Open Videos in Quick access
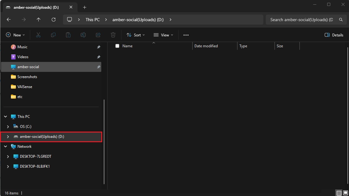The image size is (349, 196). 51,57
